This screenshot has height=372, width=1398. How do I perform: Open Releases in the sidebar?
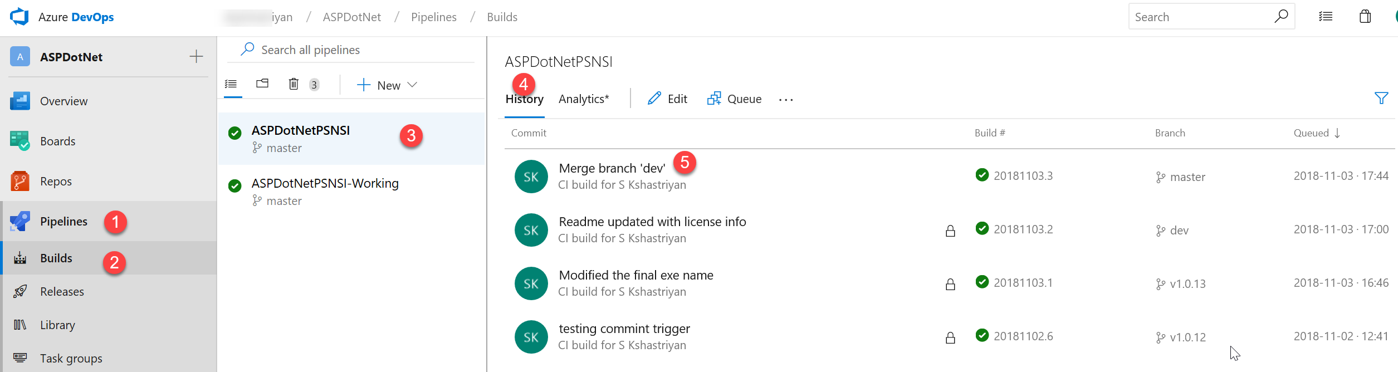coord(62,292)
